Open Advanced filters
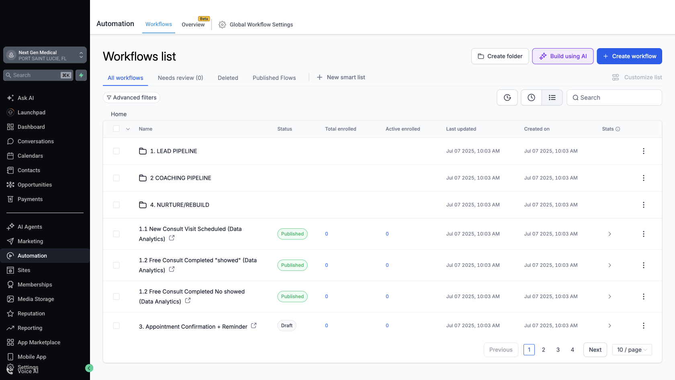The width and height of the screenshot is (675, 380). (131, 98)
